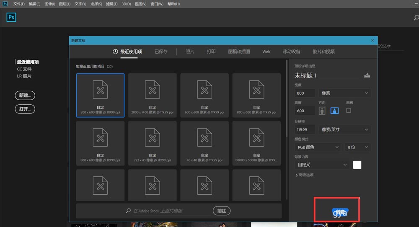This screenshot has width=419, height=227.
Task: Select landscape orientation icon
Action: [x=334, y=111]
